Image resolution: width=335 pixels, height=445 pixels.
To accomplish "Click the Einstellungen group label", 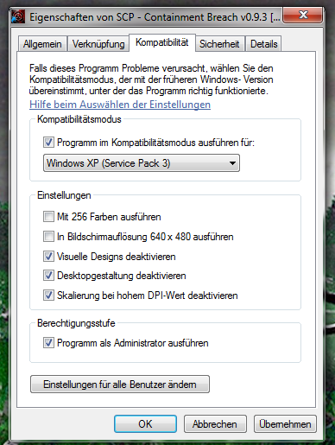I will coord(64,195).
